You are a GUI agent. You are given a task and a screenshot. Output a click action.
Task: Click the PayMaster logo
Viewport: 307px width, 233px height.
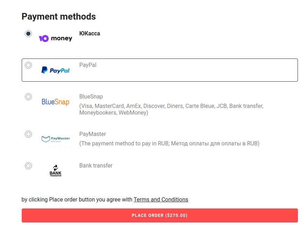56,139
